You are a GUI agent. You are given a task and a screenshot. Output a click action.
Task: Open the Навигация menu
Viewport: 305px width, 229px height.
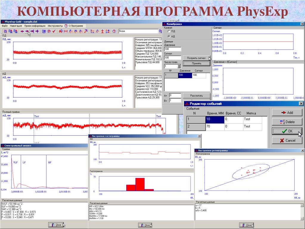click(x=16, y=26)
